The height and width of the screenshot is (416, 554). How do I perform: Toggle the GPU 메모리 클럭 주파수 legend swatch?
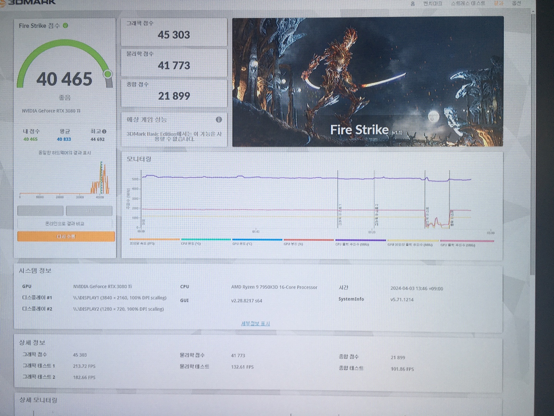(x=413, y=241)
